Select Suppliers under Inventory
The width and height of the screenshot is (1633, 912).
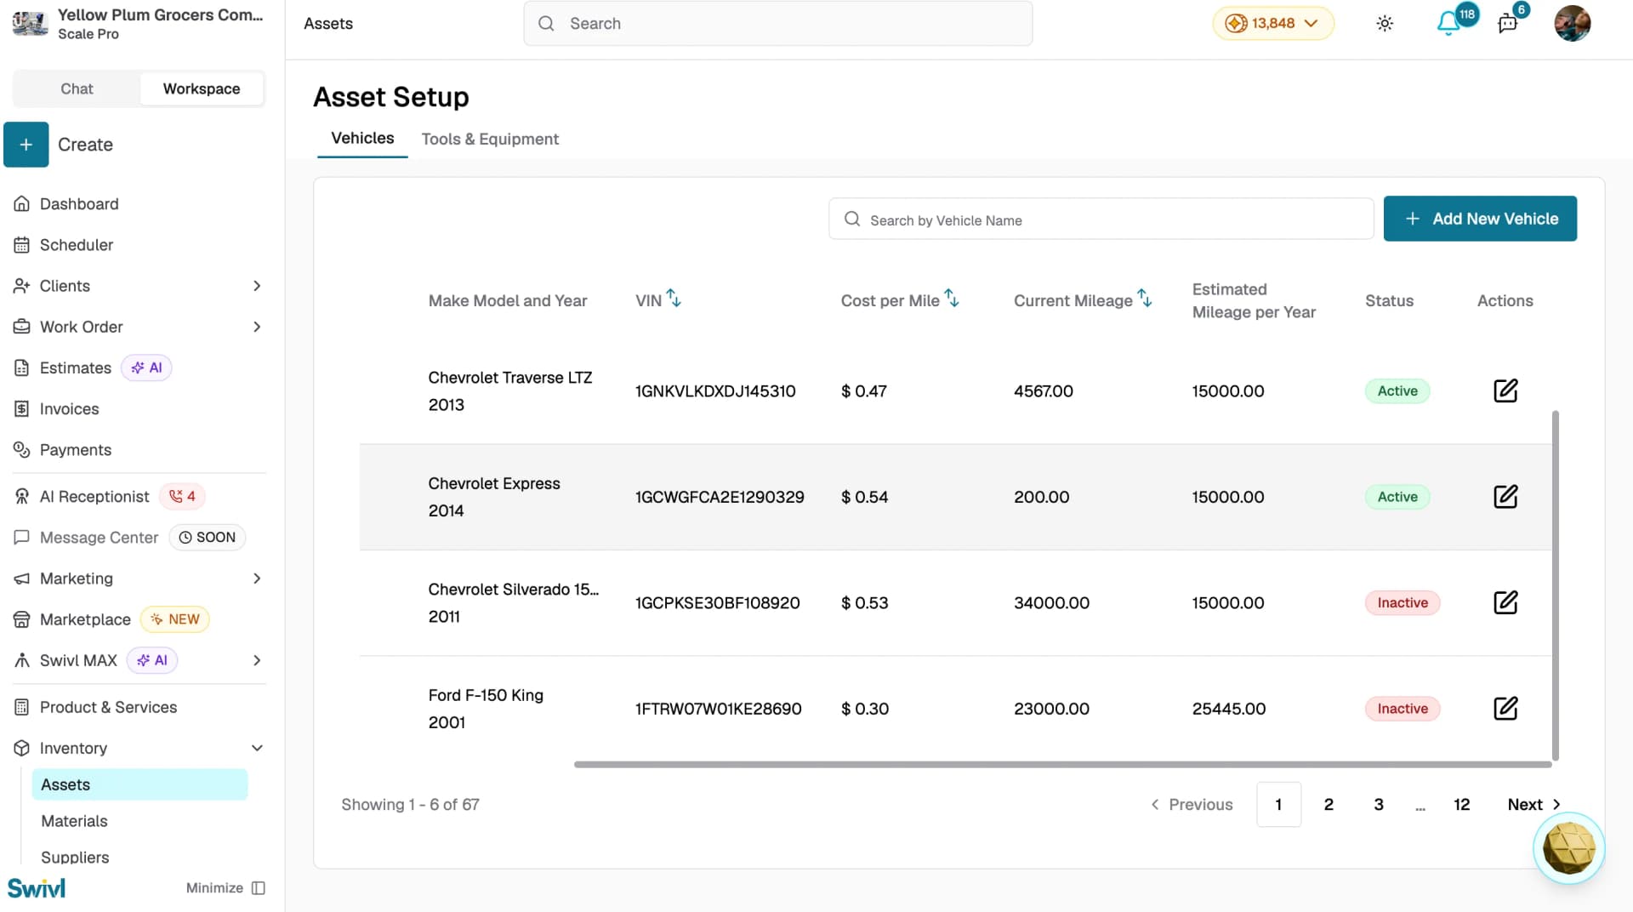pyautogui.click(x=75, y=858)
